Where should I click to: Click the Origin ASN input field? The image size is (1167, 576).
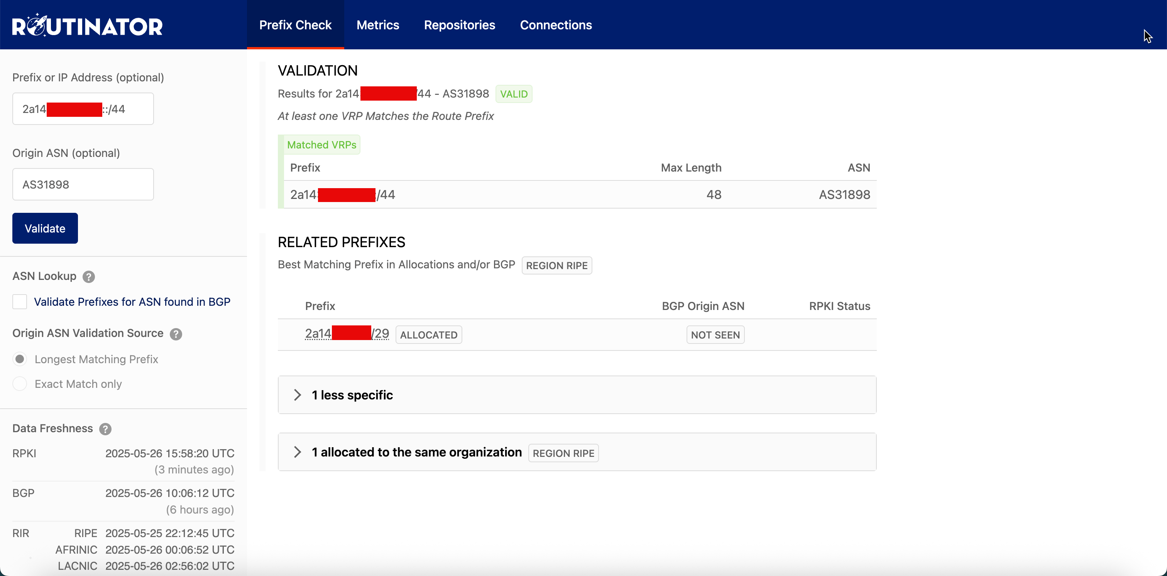tap(83, 185)
